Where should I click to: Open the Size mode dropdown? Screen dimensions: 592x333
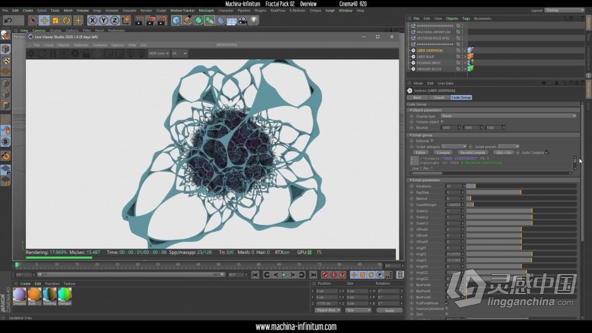click(x=358, y=310)
